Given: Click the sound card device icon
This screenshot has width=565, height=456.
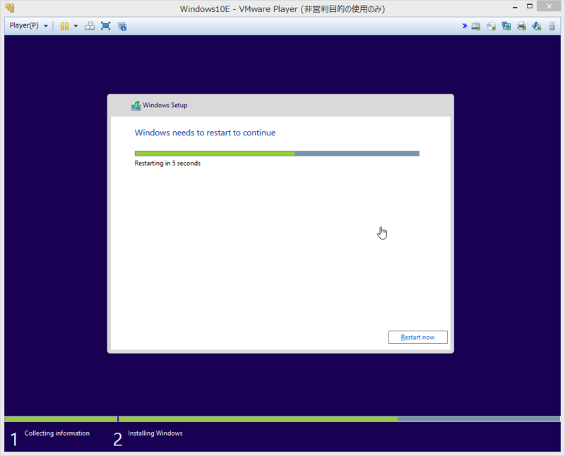Looking at the screenshot, I should pyautogui.click(x=537, y=26).
